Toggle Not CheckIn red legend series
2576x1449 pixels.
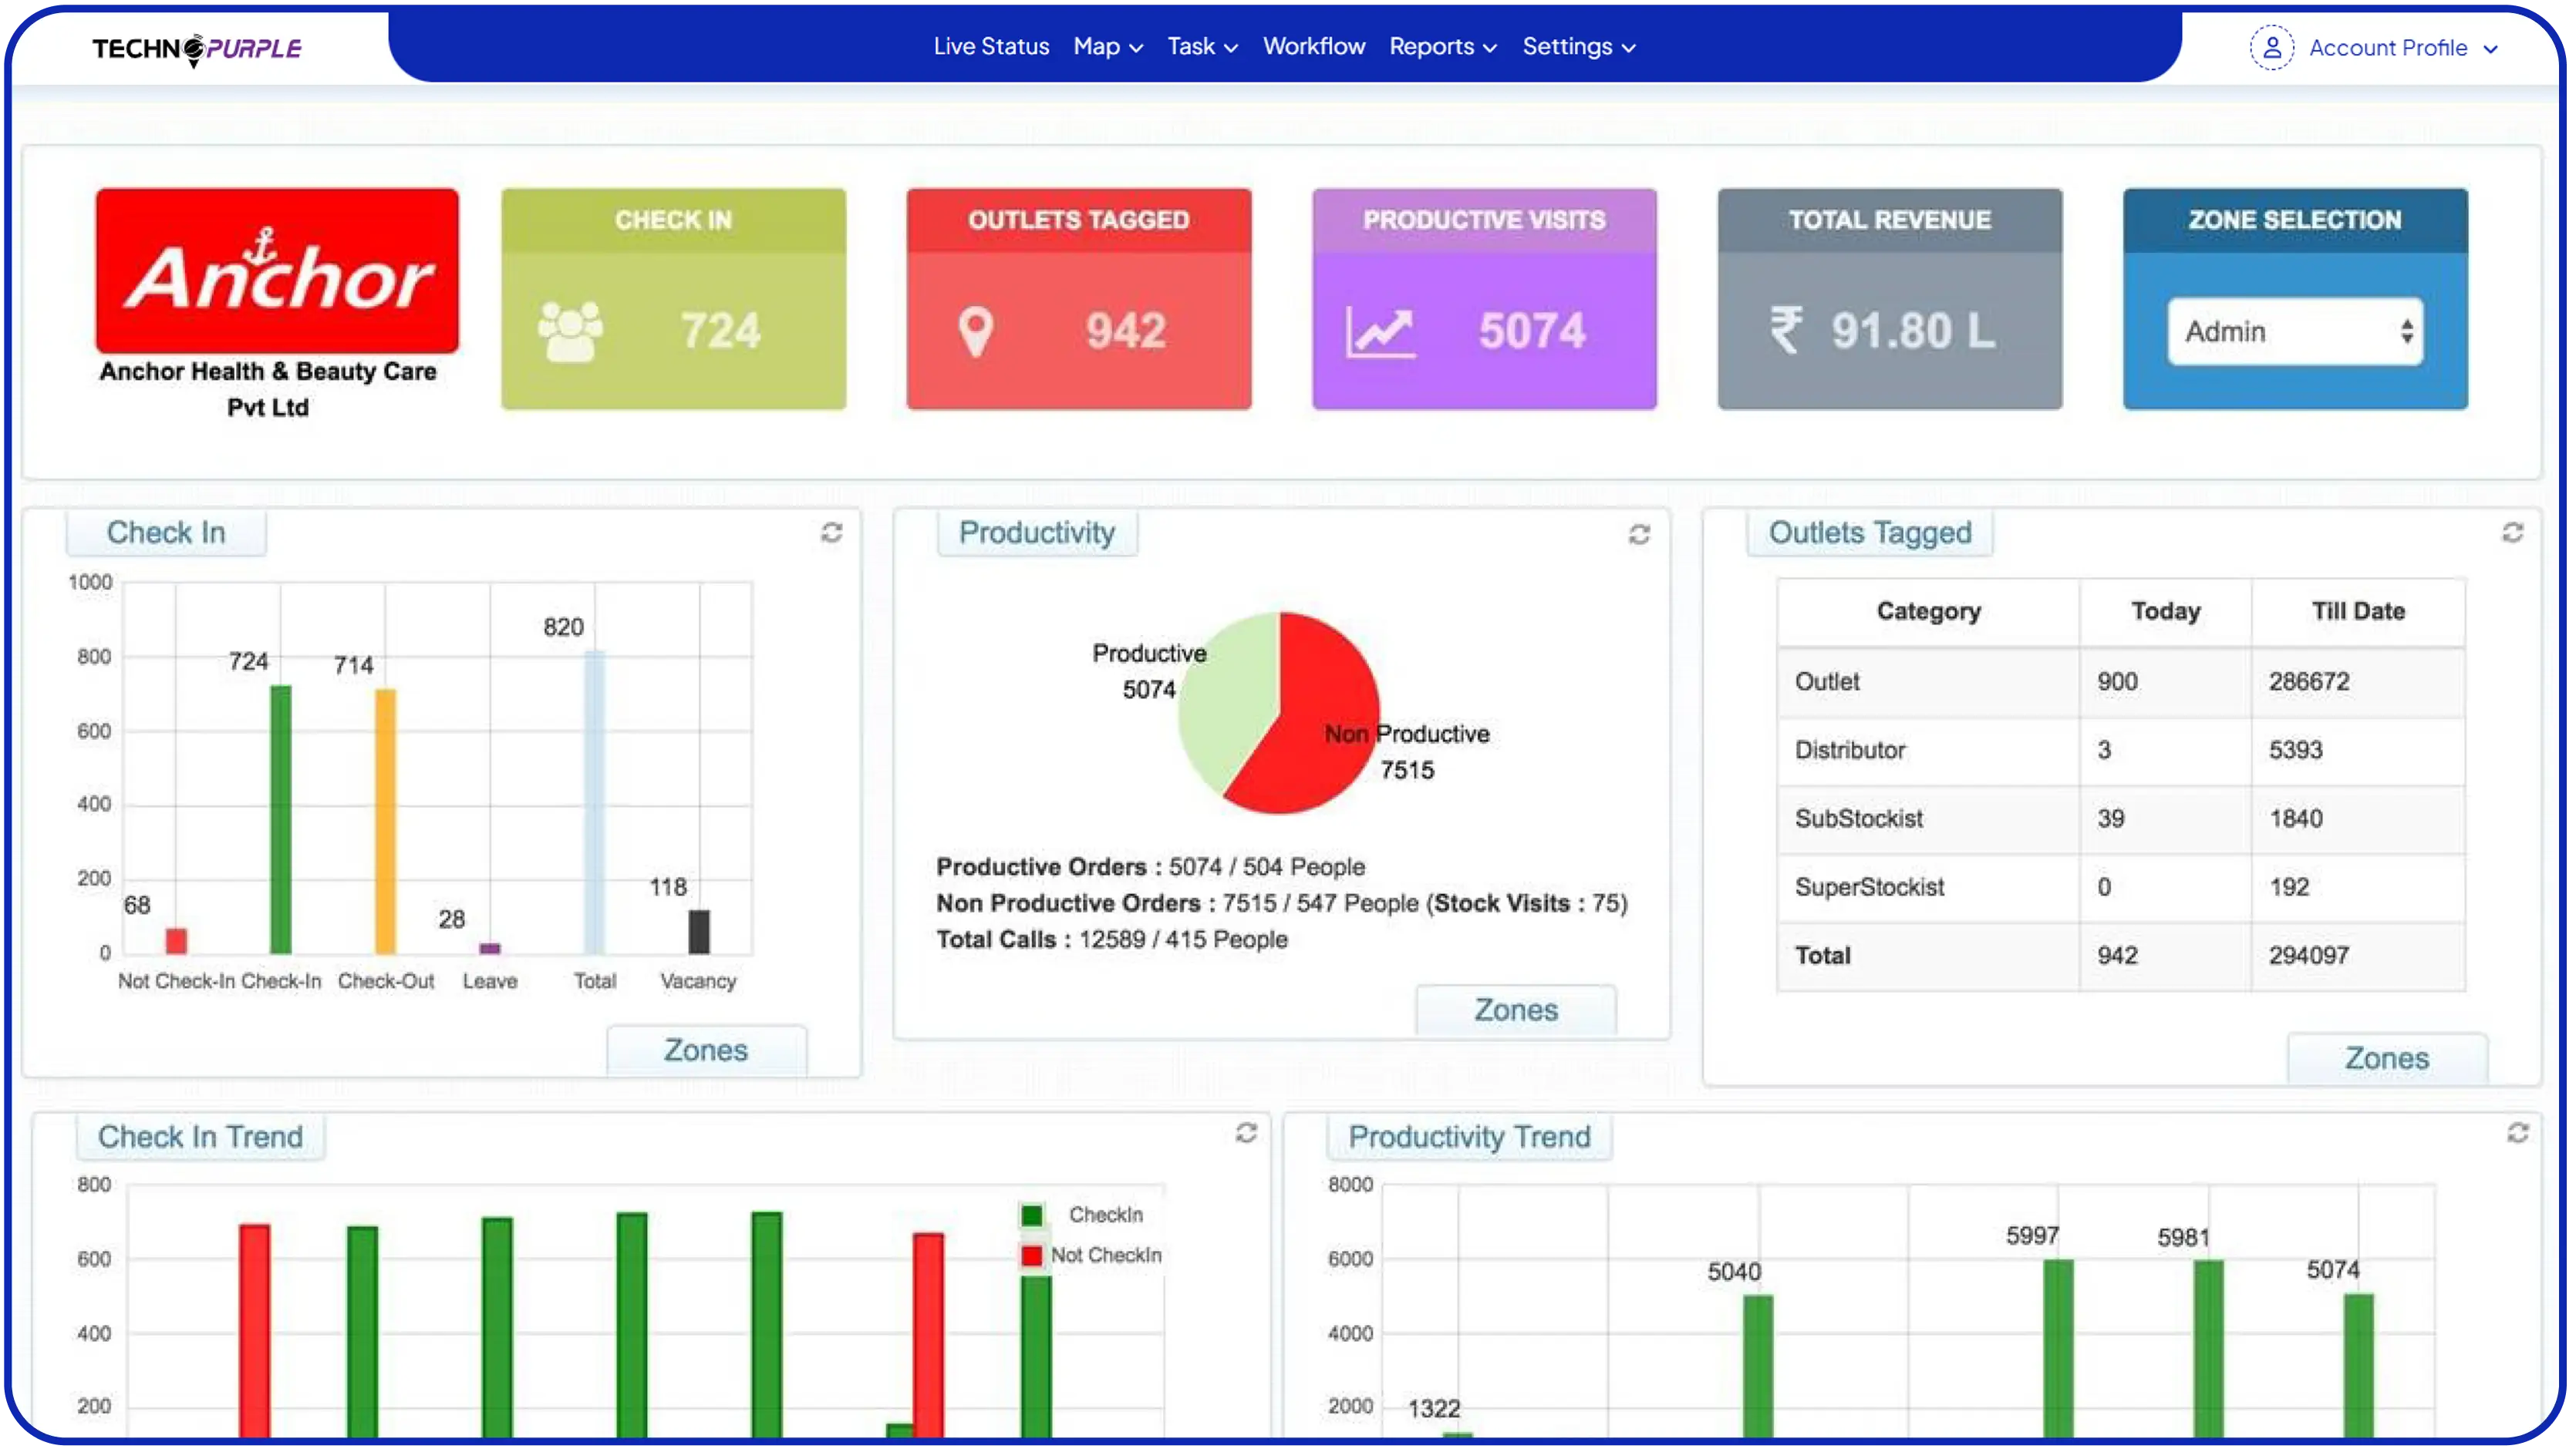coord(1032,1255)
